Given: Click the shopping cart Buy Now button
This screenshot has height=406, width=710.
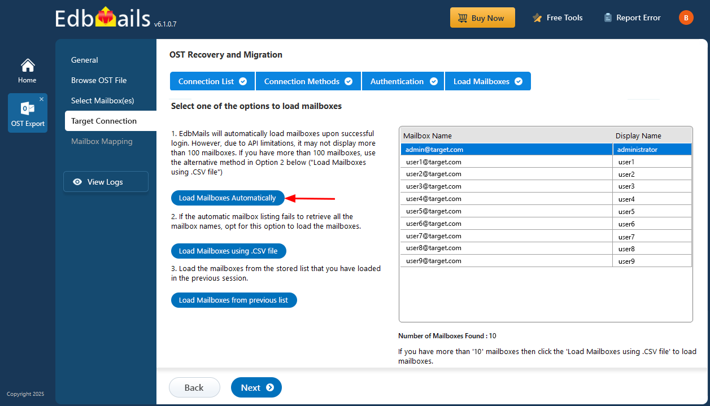Looking at the screenshot, I should pyautogui.click(x=482, y=18).
